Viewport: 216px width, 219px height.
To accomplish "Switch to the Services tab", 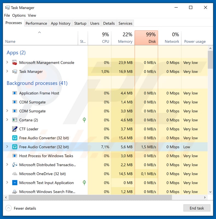I will [125, 23].
